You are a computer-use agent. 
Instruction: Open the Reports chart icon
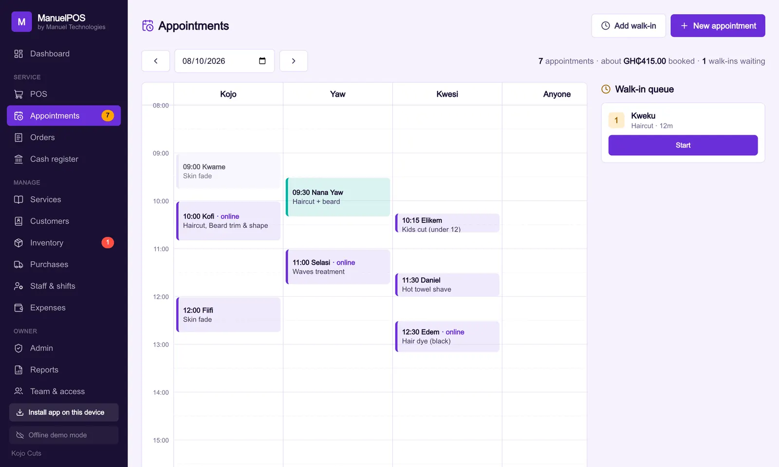coord(19,370)
